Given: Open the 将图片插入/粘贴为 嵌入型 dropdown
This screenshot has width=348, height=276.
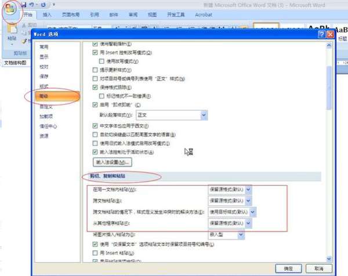Looking at the screenshot, I should click(x=226, y=234).
